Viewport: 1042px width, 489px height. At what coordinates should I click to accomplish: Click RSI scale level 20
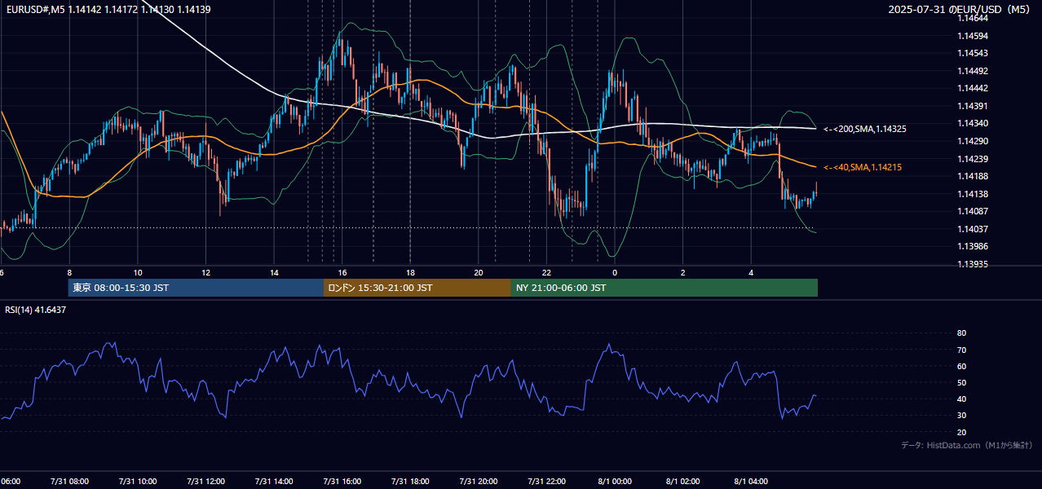pyautogui.click(x=961, y=432)
